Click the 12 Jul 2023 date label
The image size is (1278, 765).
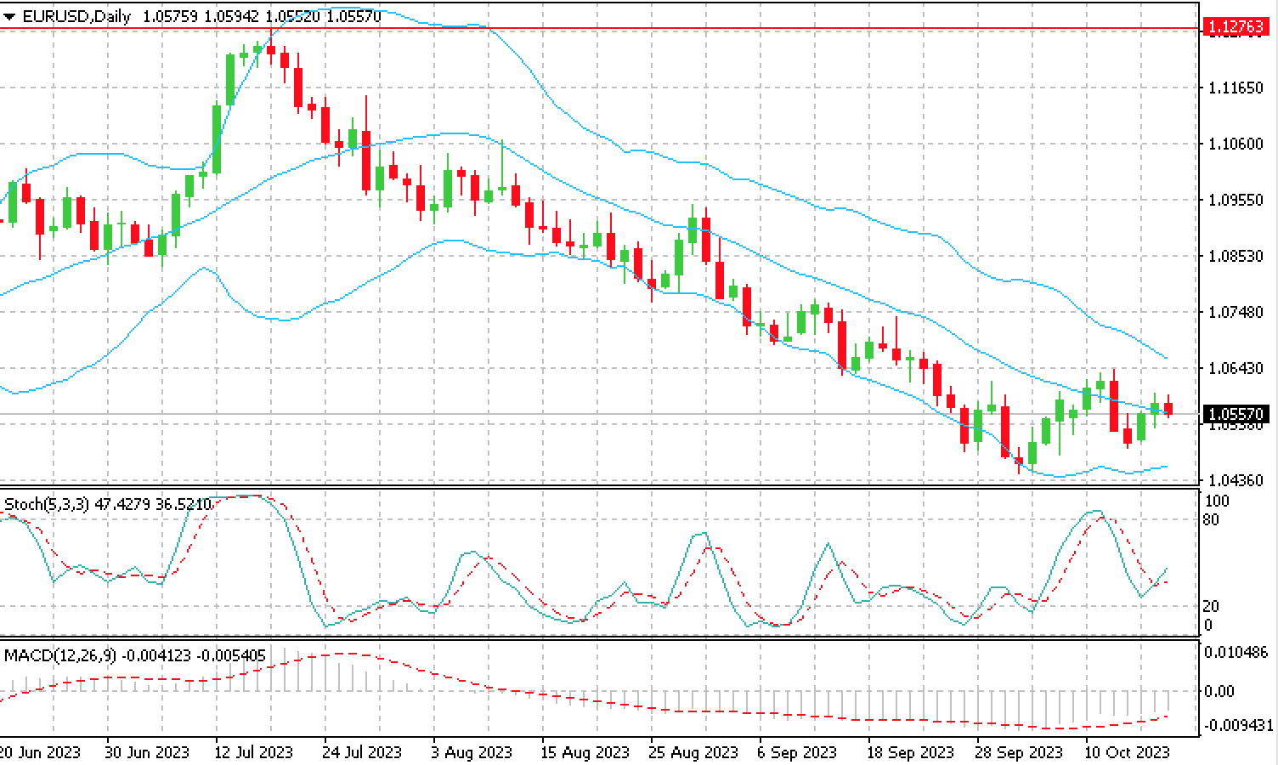(x=253, y=752)
